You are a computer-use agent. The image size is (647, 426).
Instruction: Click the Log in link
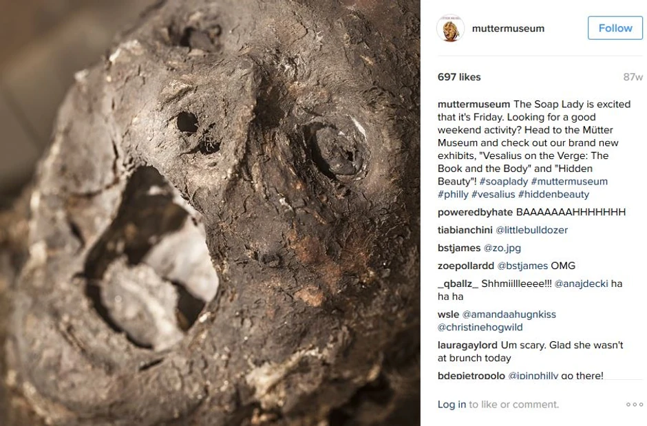point(452,405)
